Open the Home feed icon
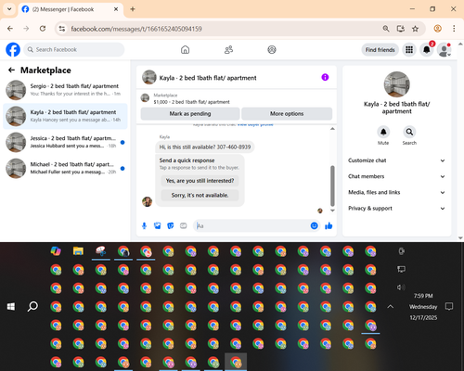The height and width of the screenshot is (371, 464). coord(185,49)
